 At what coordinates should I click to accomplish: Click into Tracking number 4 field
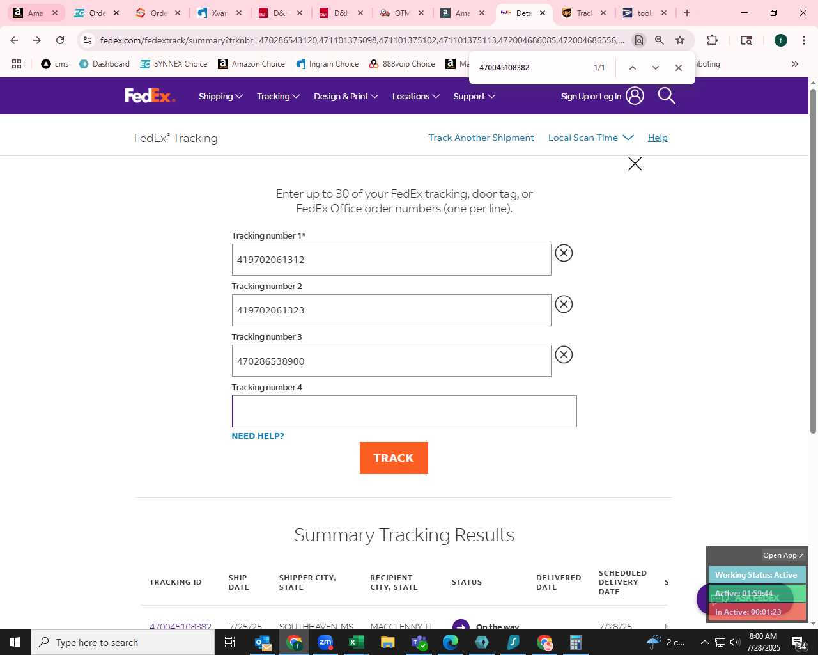click(404, 411)
